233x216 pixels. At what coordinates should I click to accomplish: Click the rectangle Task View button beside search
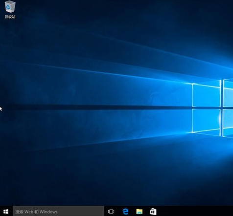coord(111,212)
